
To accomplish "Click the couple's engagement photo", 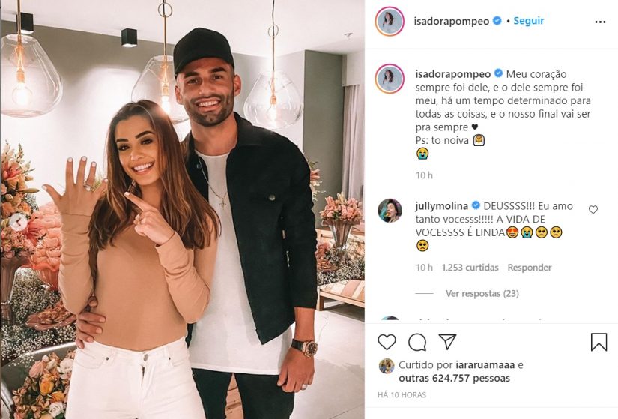I will pyautogui.click(x=183, y=210).
